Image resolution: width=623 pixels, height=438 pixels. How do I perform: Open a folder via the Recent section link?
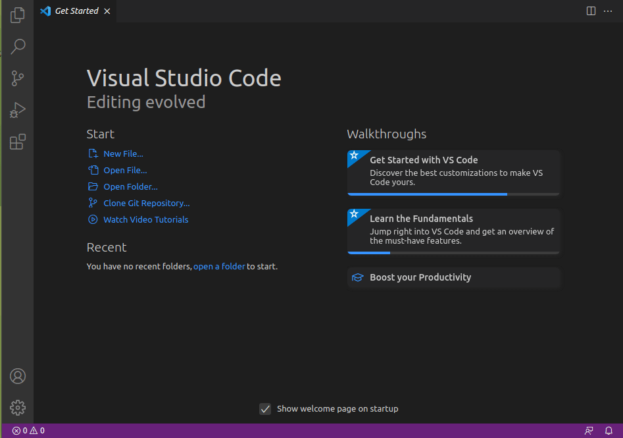219,266
